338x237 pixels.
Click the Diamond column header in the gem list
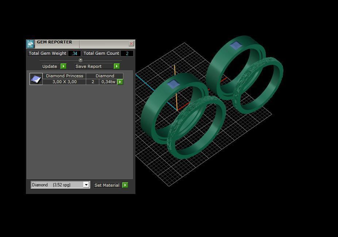point(105,76)
